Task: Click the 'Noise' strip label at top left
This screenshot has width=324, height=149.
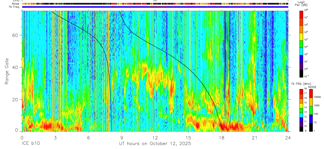Action: (16, 4)
